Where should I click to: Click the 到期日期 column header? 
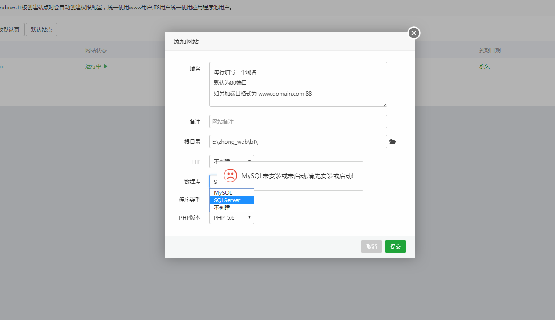(x=489, y=50)
